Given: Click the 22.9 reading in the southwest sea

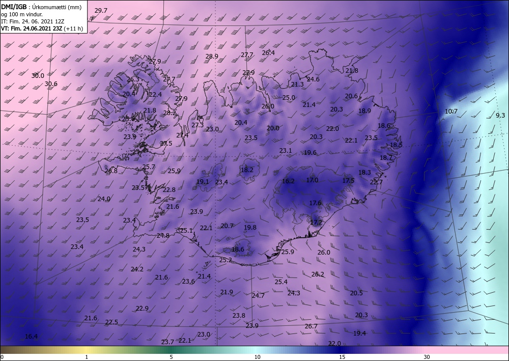Looking at the screenshot, I should pyautogui.click(x=142, y=309).
